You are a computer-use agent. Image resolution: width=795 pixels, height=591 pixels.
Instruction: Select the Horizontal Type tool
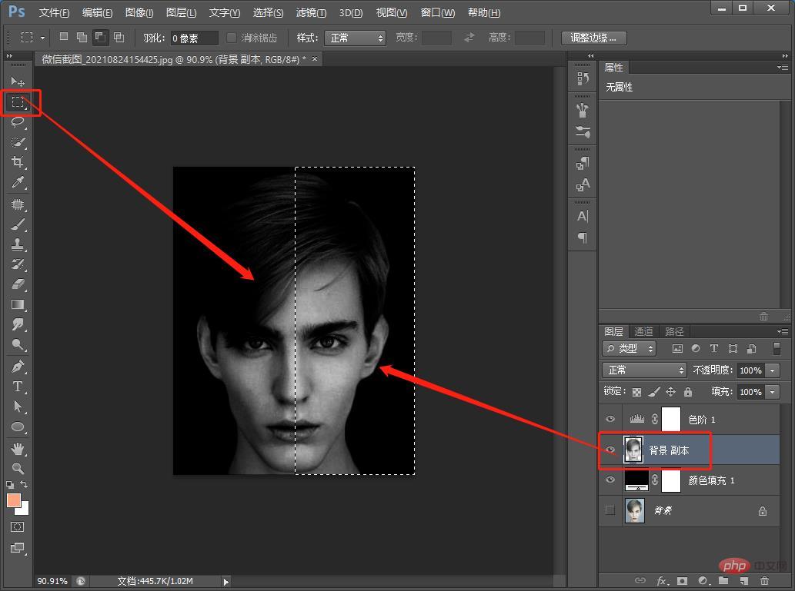(x=18, y=387)
